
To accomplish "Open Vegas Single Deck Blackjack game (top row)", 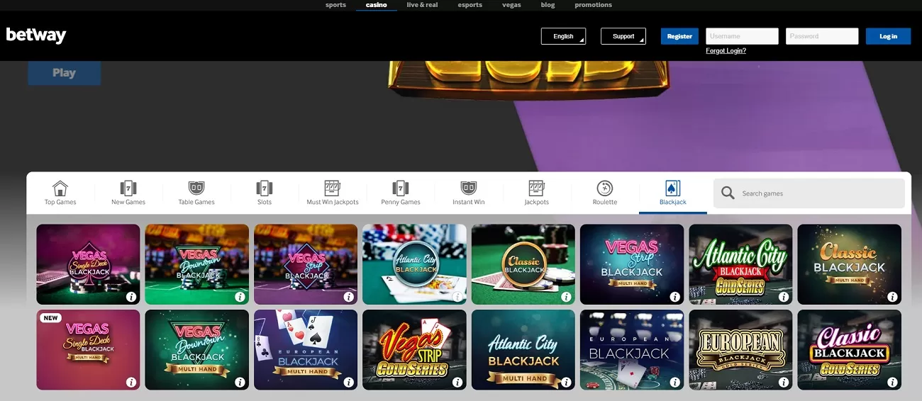I will [x=88, y=264].
